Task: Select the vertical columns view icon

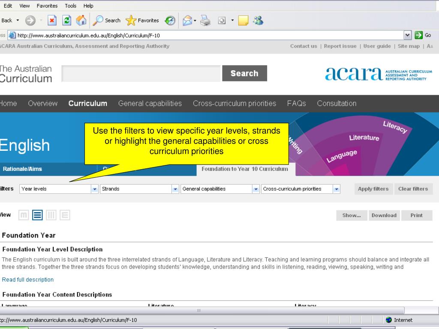Action: point(51,215)
